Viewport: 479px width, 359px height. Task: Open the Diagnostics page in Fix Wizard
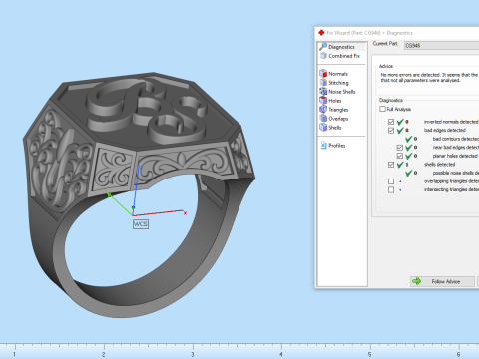click(x=341, y=47)
